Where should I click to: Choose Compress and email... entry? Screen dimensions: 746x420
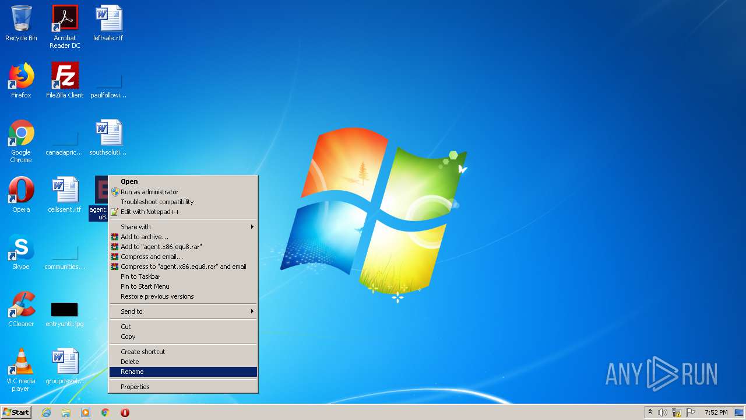183,257
